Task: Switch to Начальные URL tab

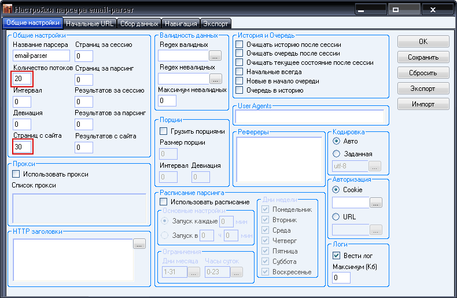Action: 89,24
